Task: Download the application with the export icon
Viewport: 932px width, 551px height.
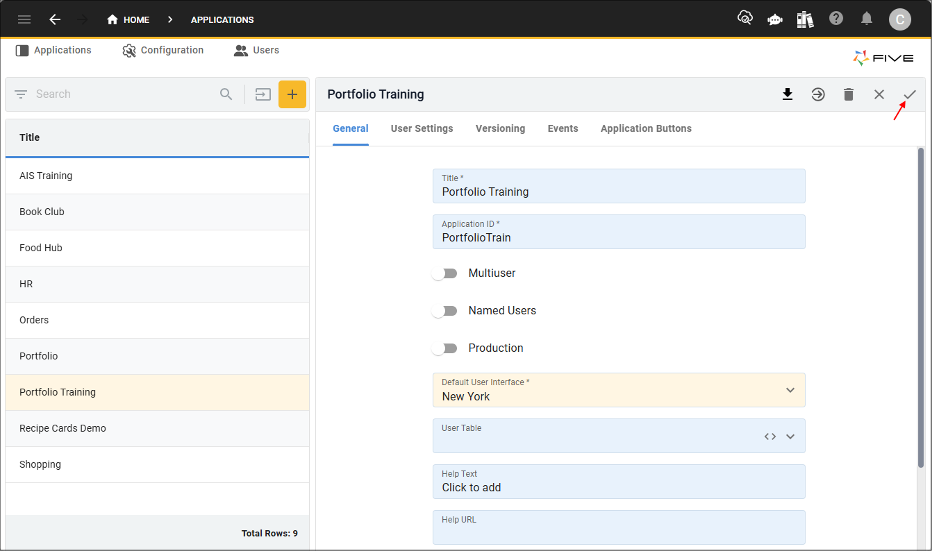Action: click(x=788, y=94)
